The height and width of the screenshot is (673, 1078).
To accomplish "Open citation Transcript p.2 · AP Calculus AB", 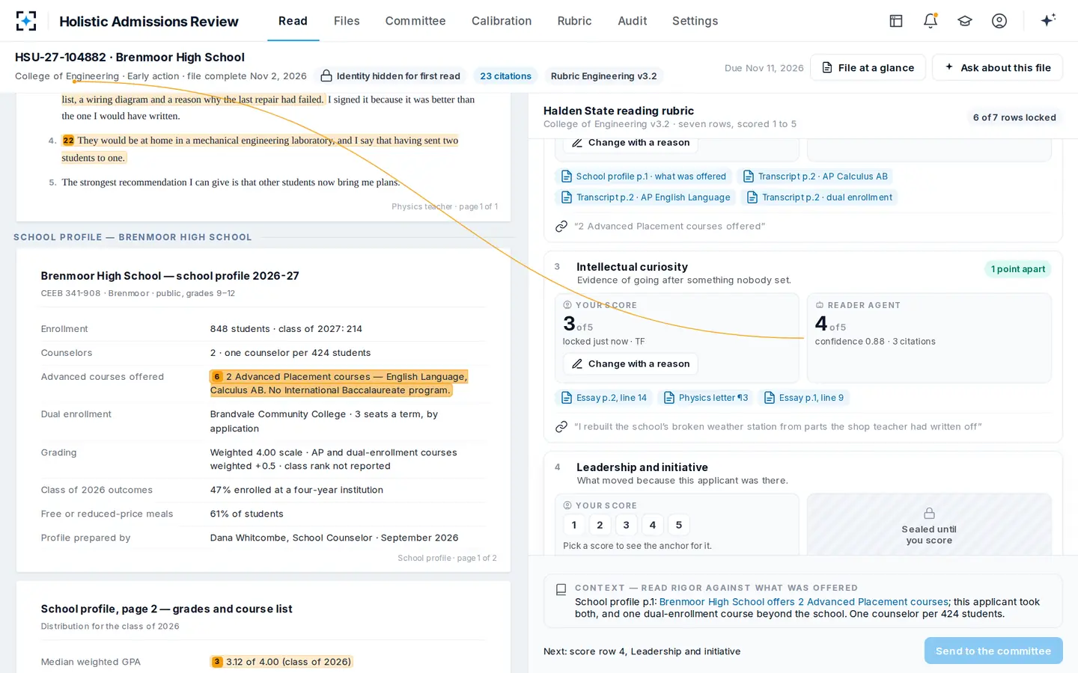I will point(815,176).
